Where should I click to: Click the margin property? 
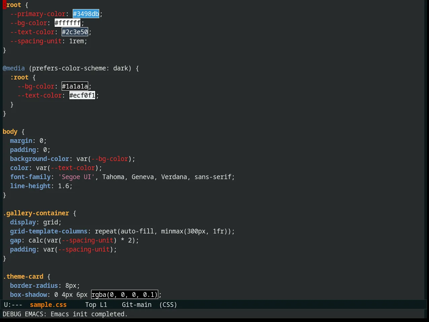pyautogui.click(x=21, y=141)
